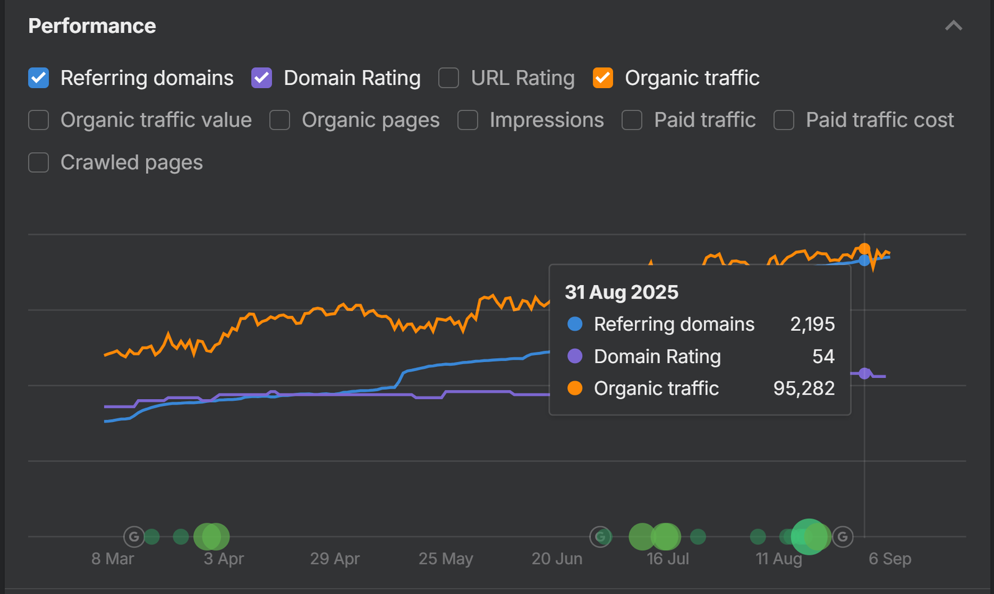The width and height of the screenshot is (994, 594).
Task: Turn off the Organic traffic checkbox
Action: (x=603, y=78)
